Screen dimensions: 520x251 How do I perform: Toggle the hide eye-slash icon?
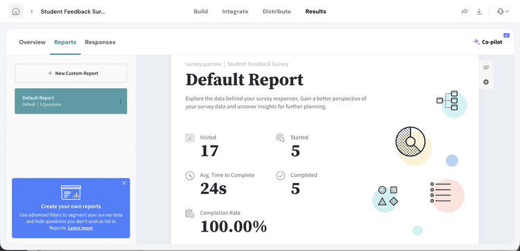[x=486, y=68]
